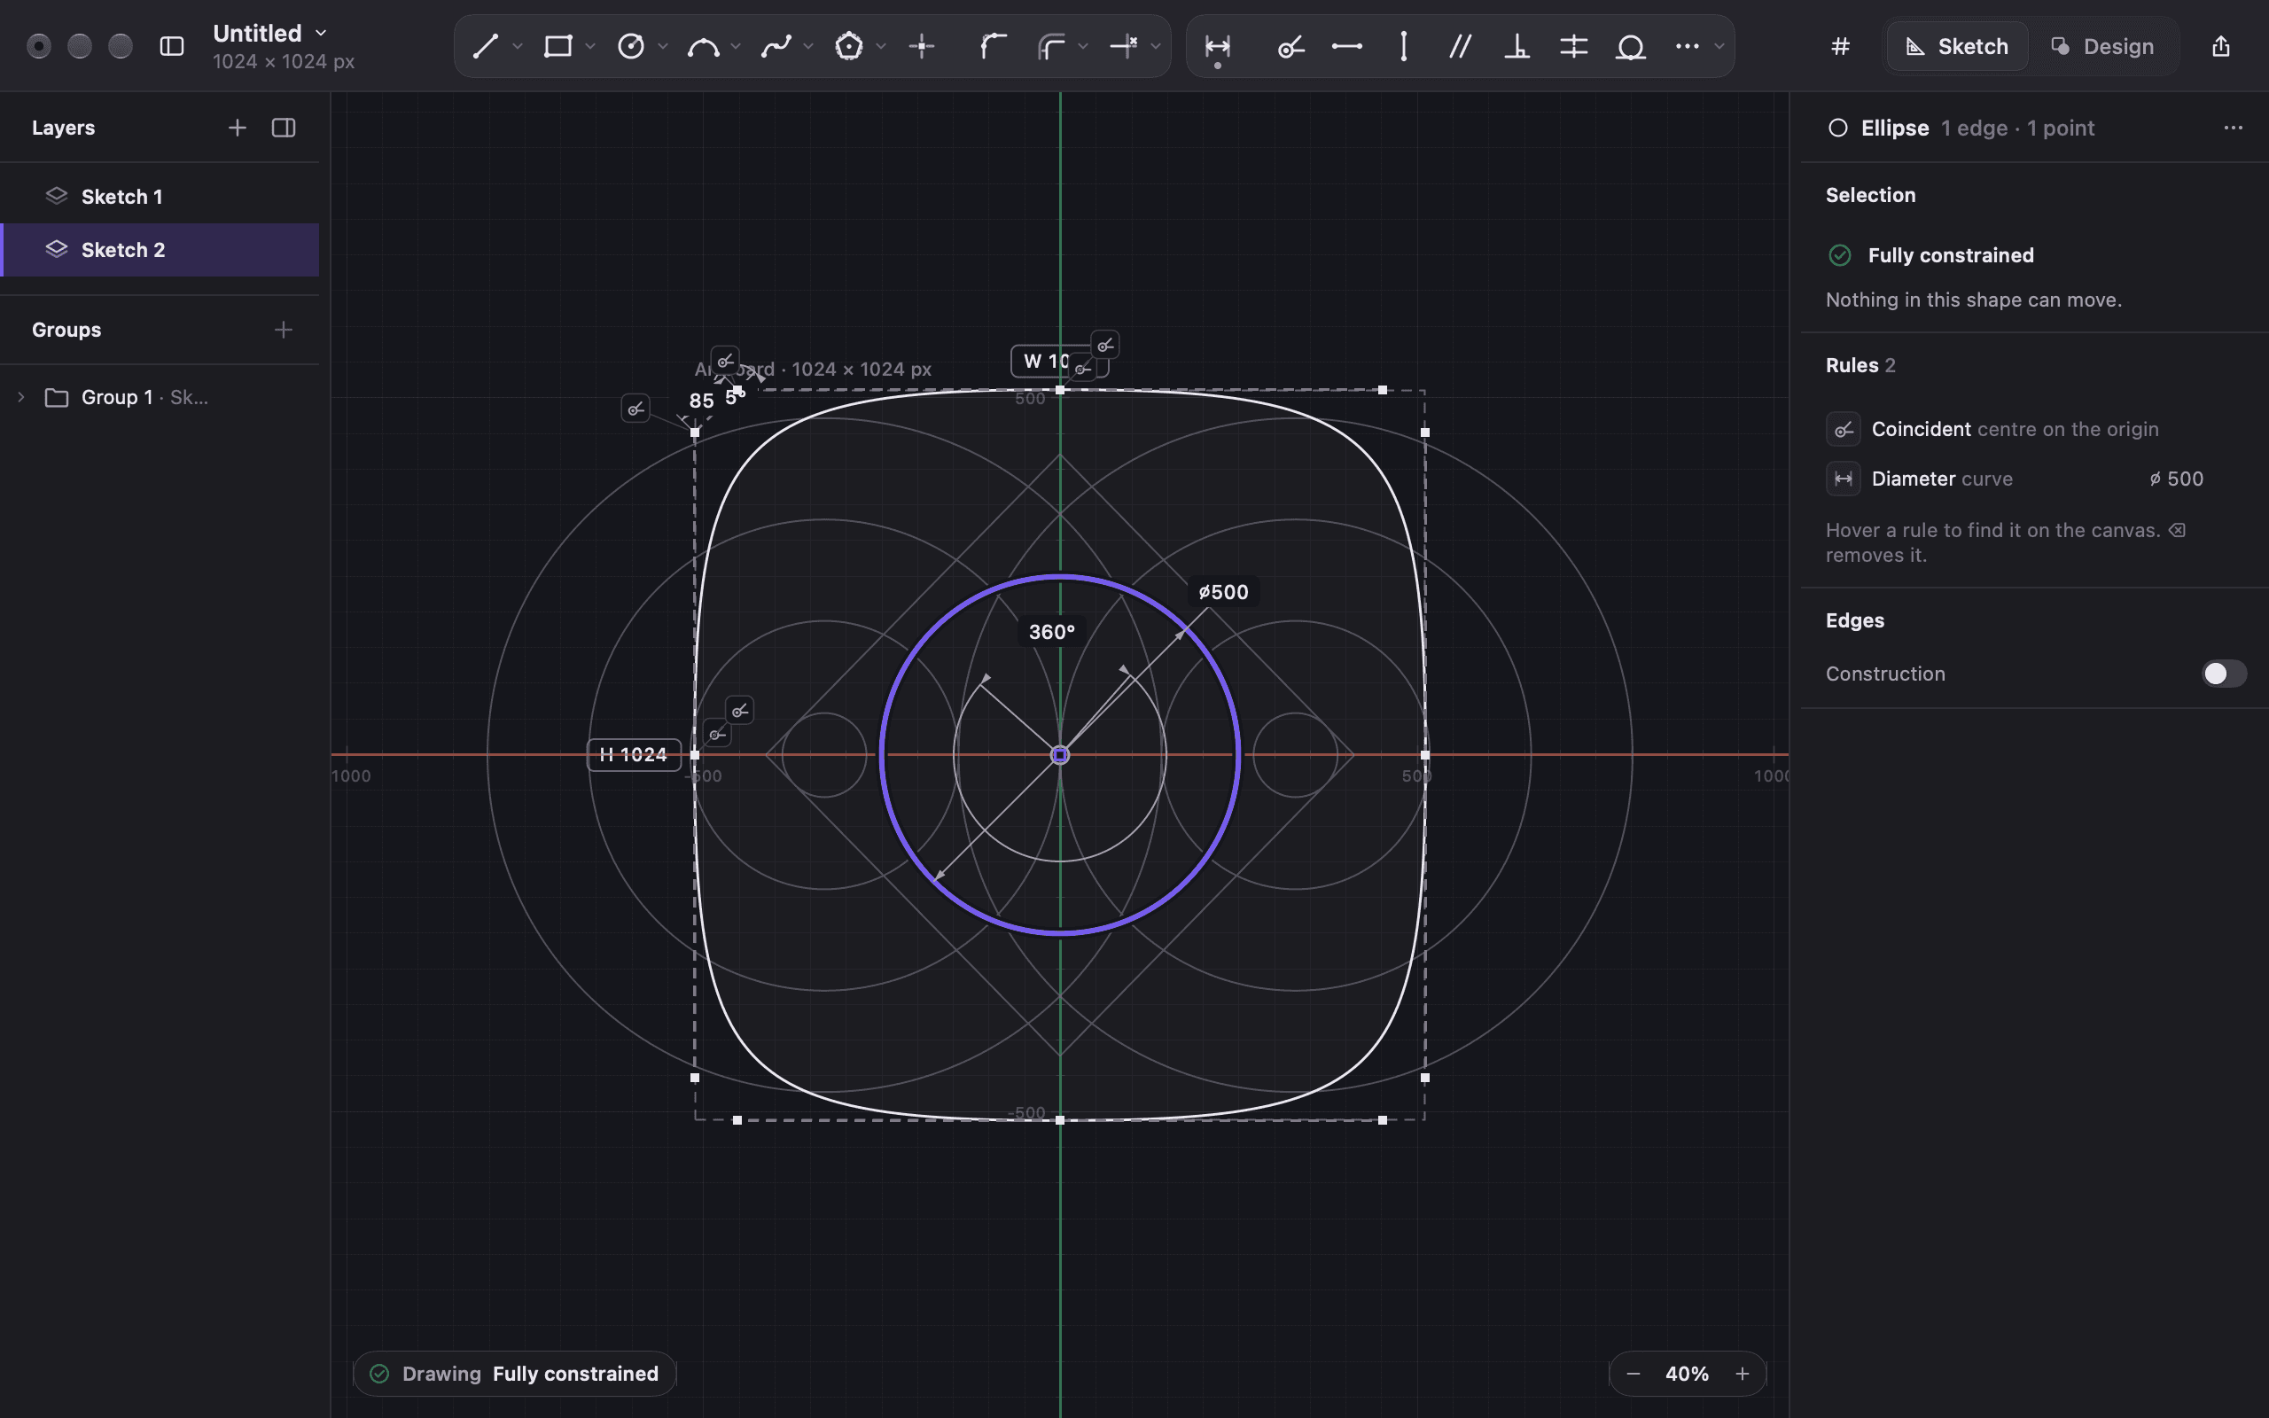
Task: Select the Offset tool
Action: pos(1052,46)
